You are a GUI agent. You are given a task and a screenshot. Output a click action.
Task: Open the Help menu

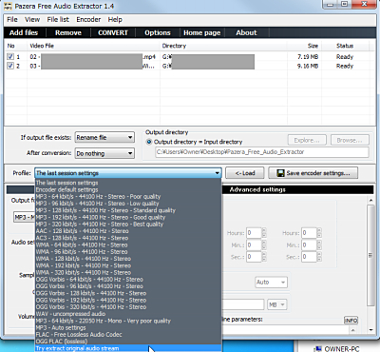tap(115, 20)
